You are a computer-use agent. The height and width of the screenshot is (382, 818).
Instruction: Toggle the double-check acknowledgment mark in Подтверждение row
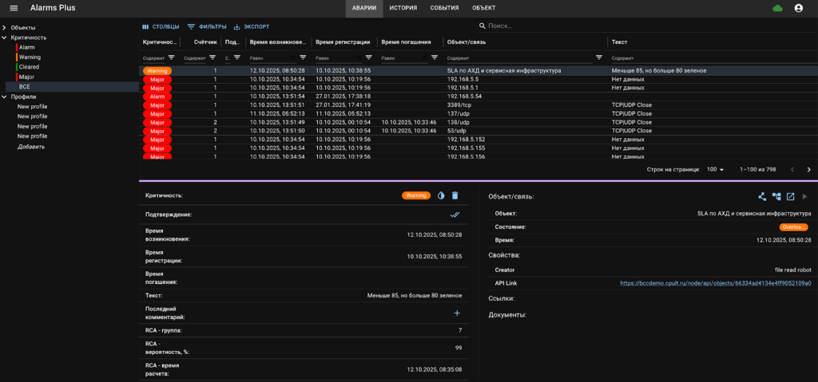pos(455,215)
